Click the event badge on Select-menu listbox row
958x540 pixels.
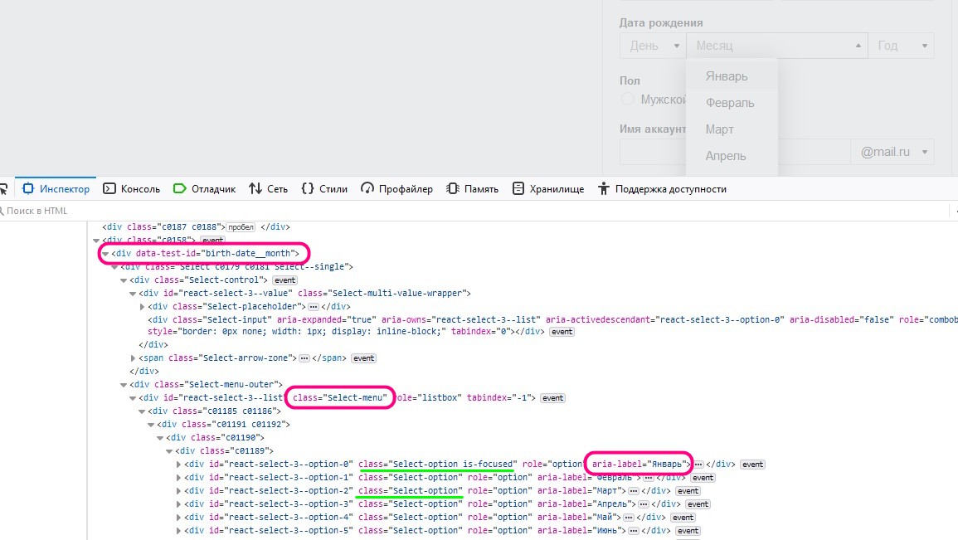[x=553, y=398]
